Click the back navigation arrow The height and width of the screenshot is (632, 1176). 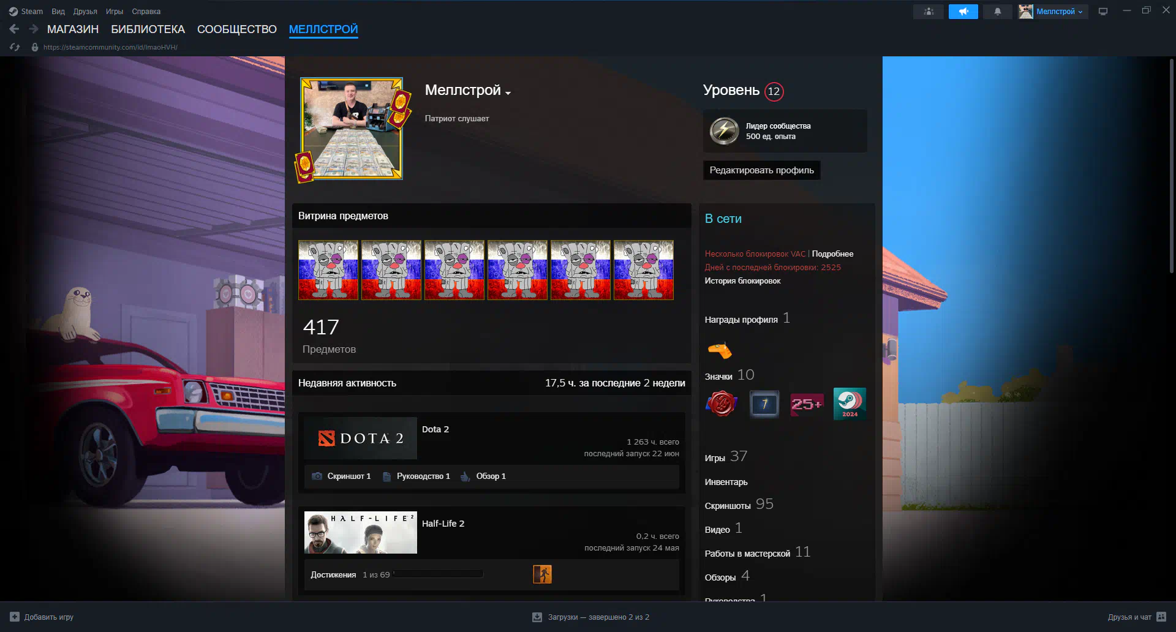[x=14, y=29]
